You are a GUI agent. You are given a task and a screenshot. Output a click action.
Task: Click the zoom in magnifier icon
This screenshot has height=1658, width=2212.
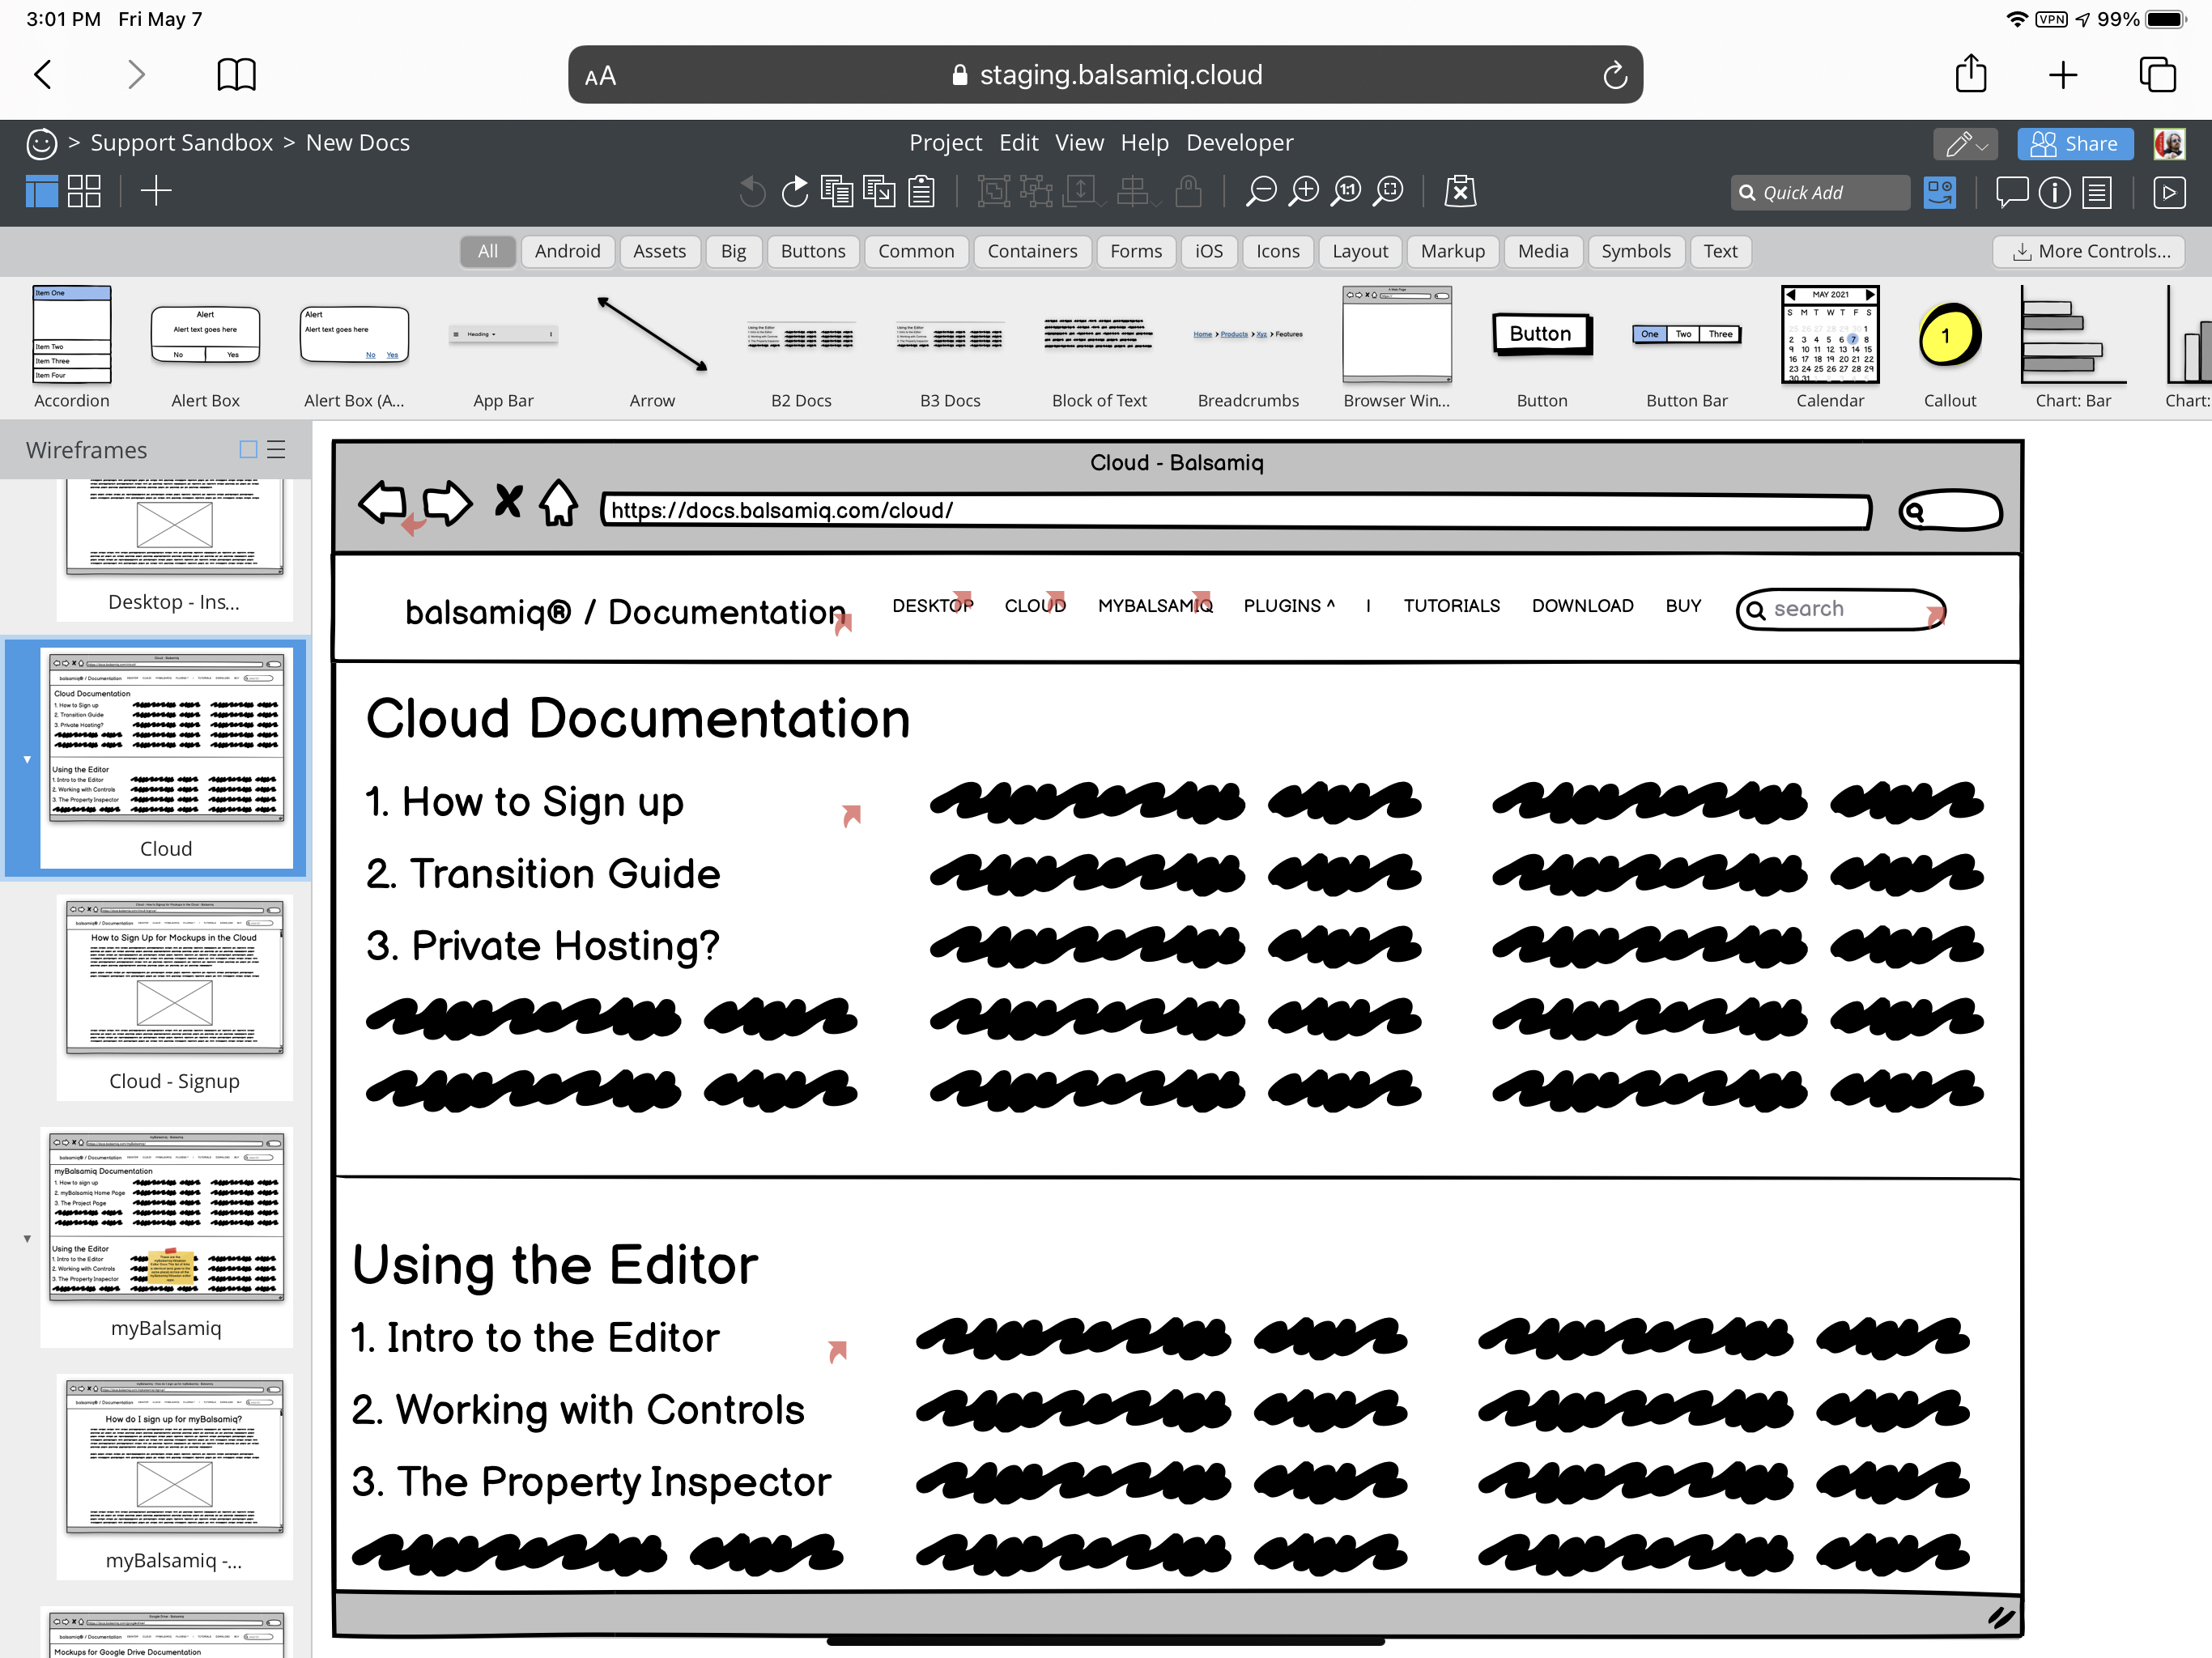pyautogui.click(x=1304, y=191)
